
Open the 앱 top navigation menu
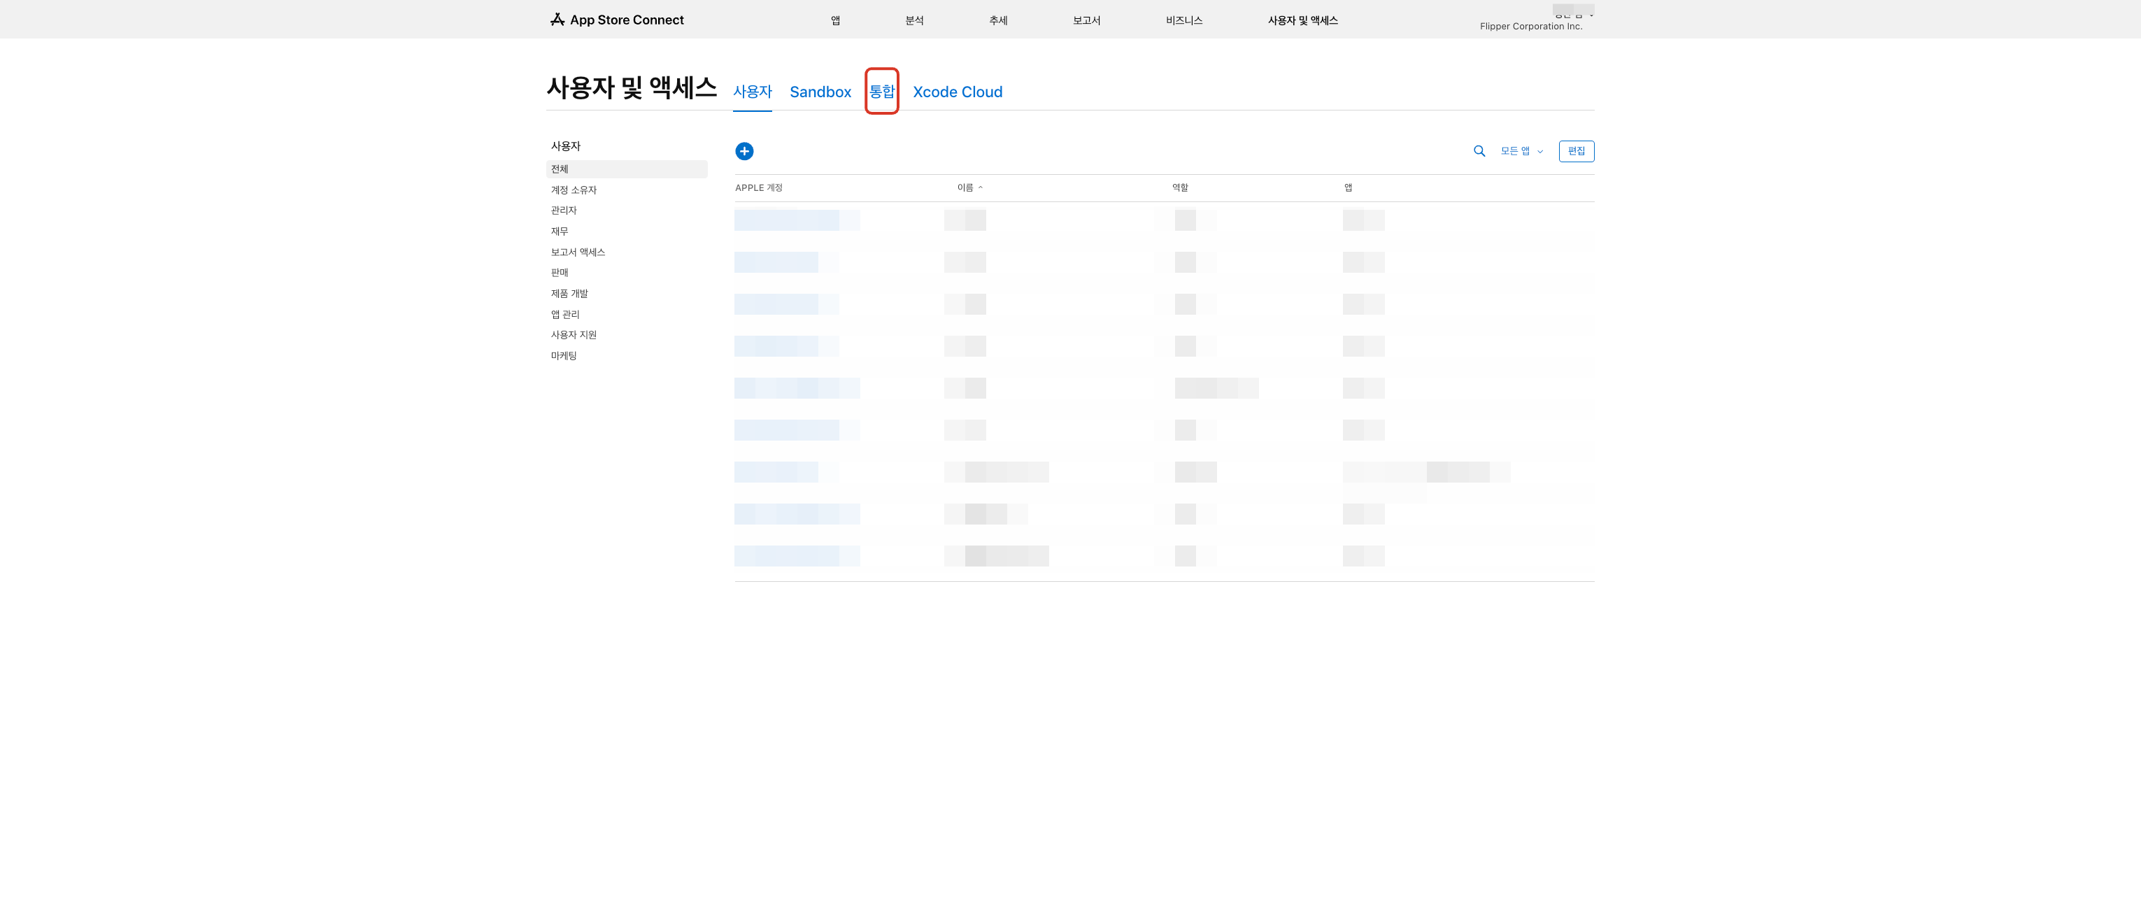point(835,21)
